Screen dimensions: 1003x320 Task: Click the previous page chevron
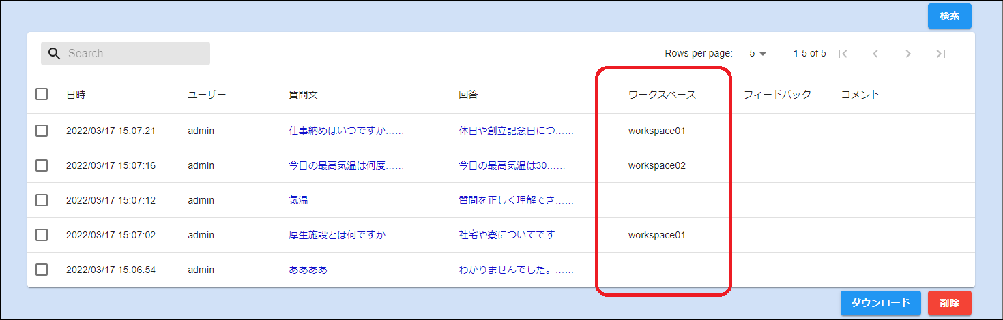pos(875,54)
